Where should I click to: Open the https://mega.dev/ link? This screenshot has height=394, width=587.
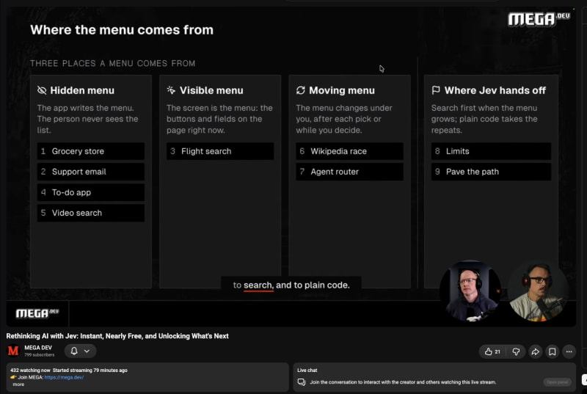pyautogui.click(x=64, y=377)
